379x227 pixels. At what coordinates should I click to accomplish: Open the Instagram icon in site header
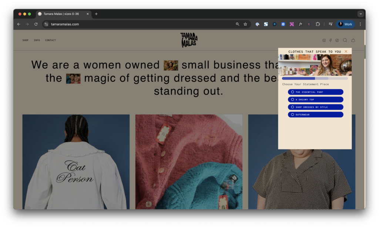(324, 40)
